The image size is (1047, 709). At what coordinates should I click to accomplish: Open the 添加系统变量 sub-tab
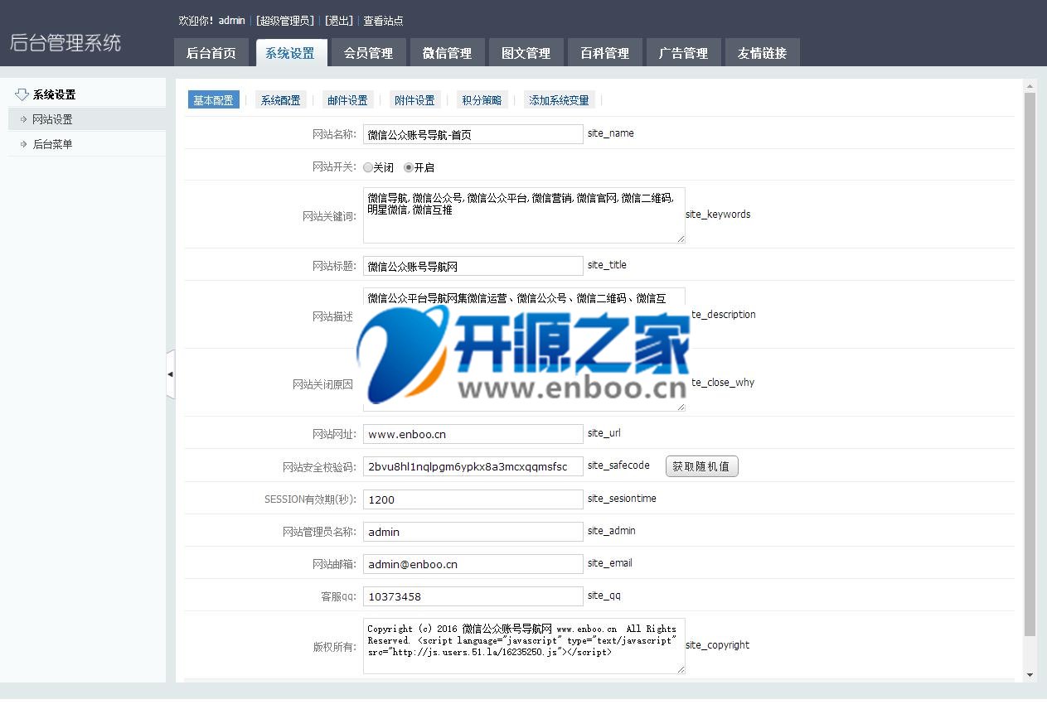coord(560,100)
